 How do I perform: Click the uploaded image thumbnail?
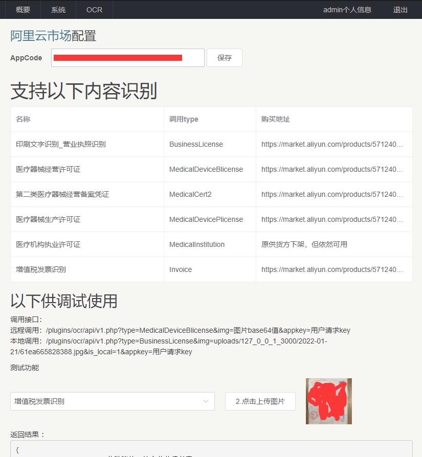(x=329, y=401)
